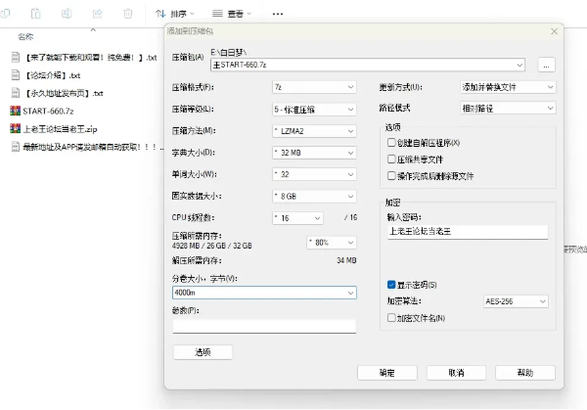Click the 输入密码 password field
This screenshot has width=587, height=410.
coord(468,231)
